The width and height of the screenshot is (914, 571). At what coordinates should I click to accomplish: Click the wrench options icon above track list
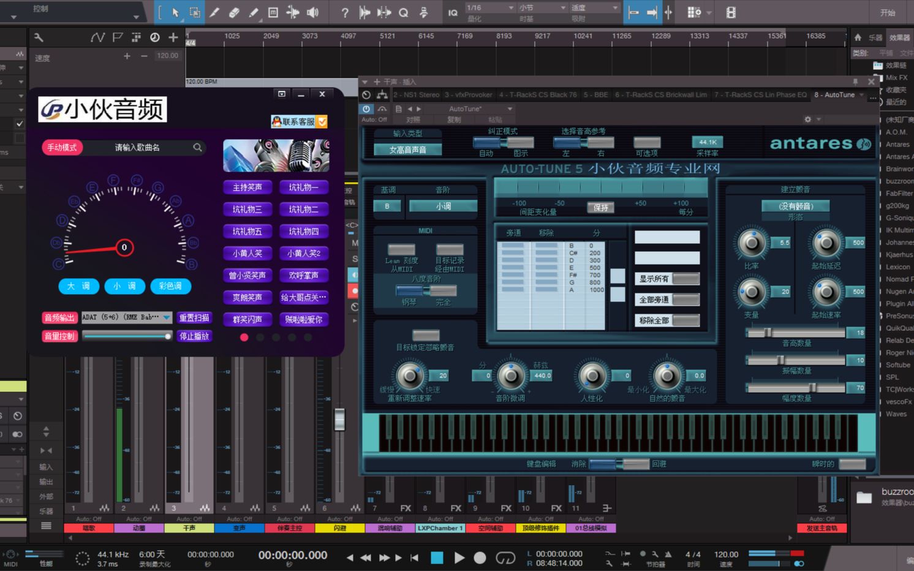(x=39, y=37)
